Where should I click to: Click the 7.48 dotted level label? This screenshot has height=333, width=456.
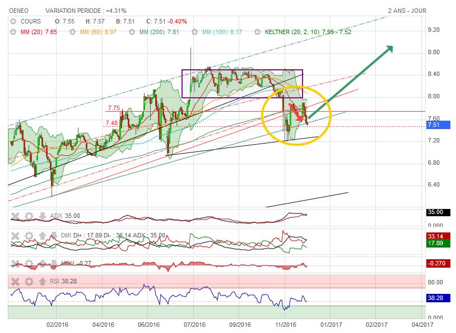111,123
